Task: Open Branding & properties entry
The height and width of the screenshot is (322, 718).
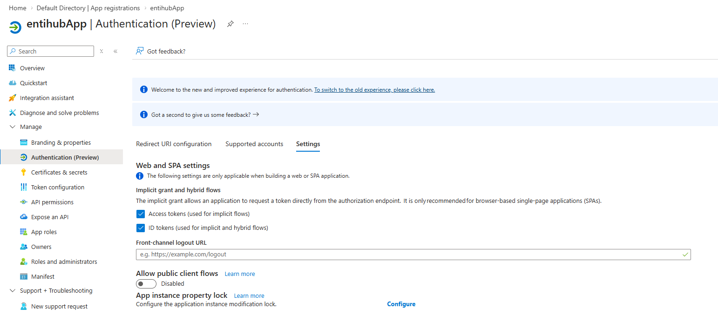Action: coord(61,142)
